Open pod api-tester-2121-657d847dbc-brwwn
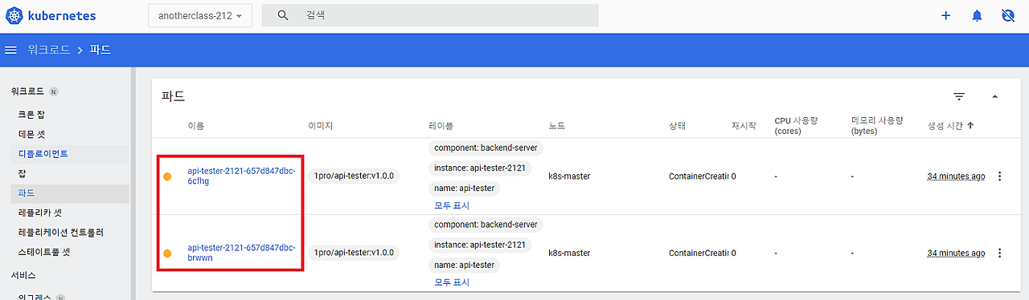 (x=241, y=253)
